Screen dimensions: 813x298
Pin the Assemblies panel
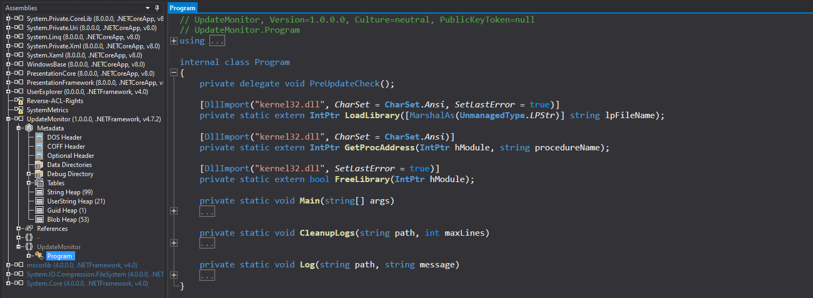(x=157, y=8)
